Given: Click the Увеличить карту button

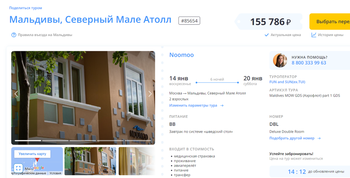Looking at the screenshot, I should click(x=32, y=154).
